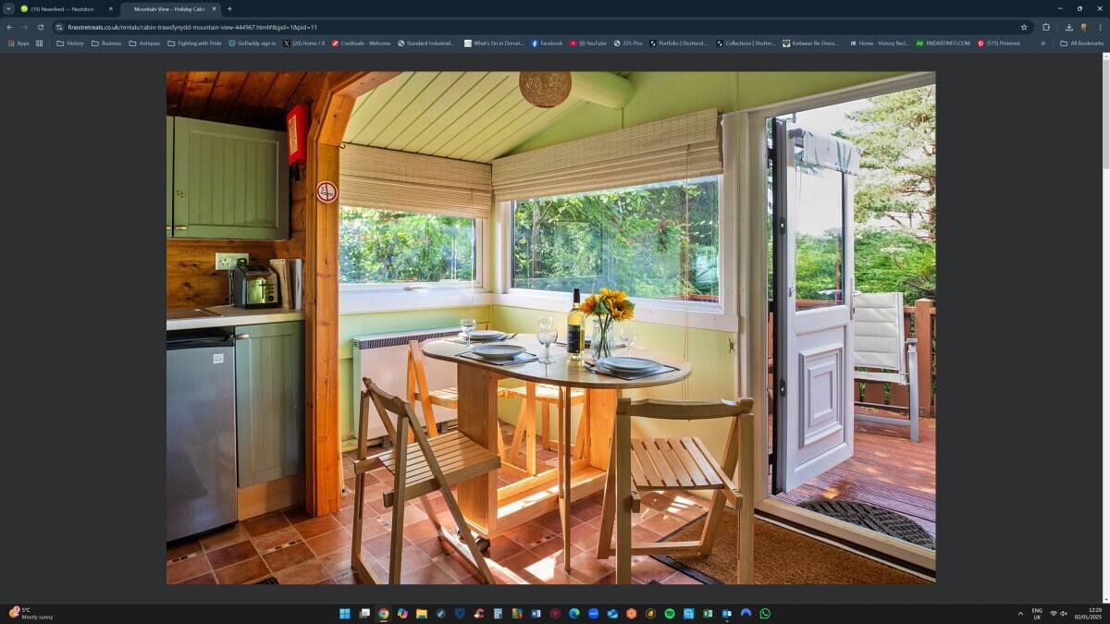
Task: Open the ENG UK language switcher
Action: 1037,613
